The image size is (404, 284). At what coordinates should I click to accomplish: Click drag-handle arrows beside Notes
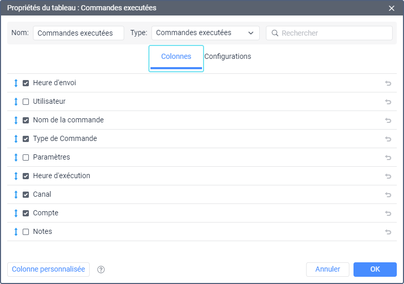(x=16, y=232)
